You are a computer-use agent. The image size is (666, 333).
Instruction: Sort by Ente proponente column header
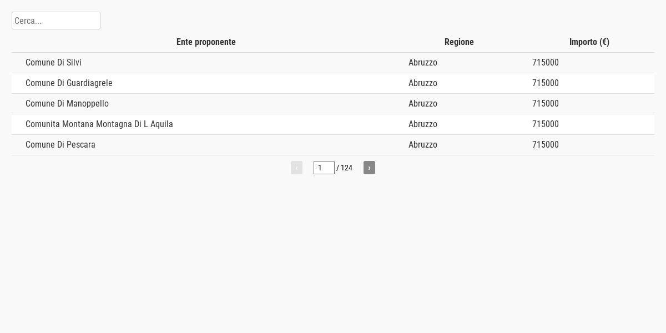[x=206, y=42]
